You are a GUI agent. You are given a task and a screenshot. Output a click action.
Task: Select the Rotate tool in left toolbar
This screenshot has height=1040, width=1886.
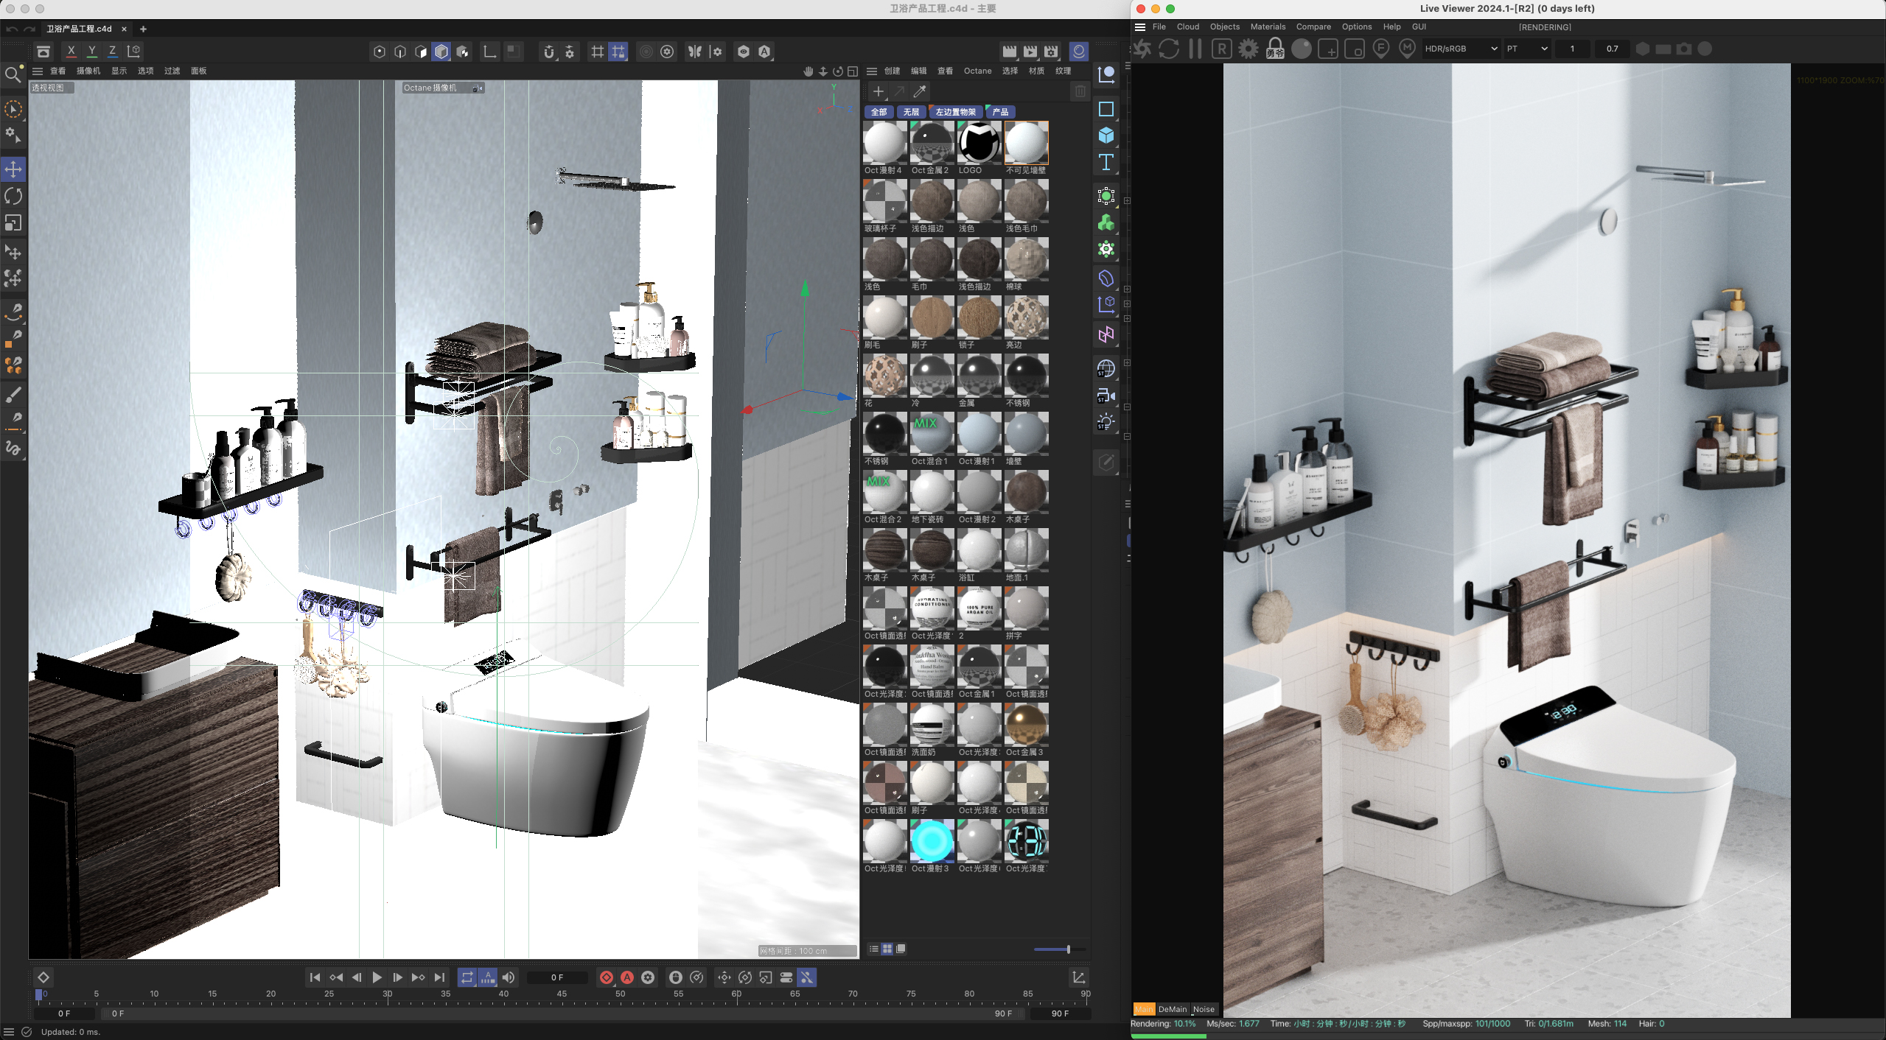(x=13, y=196)
